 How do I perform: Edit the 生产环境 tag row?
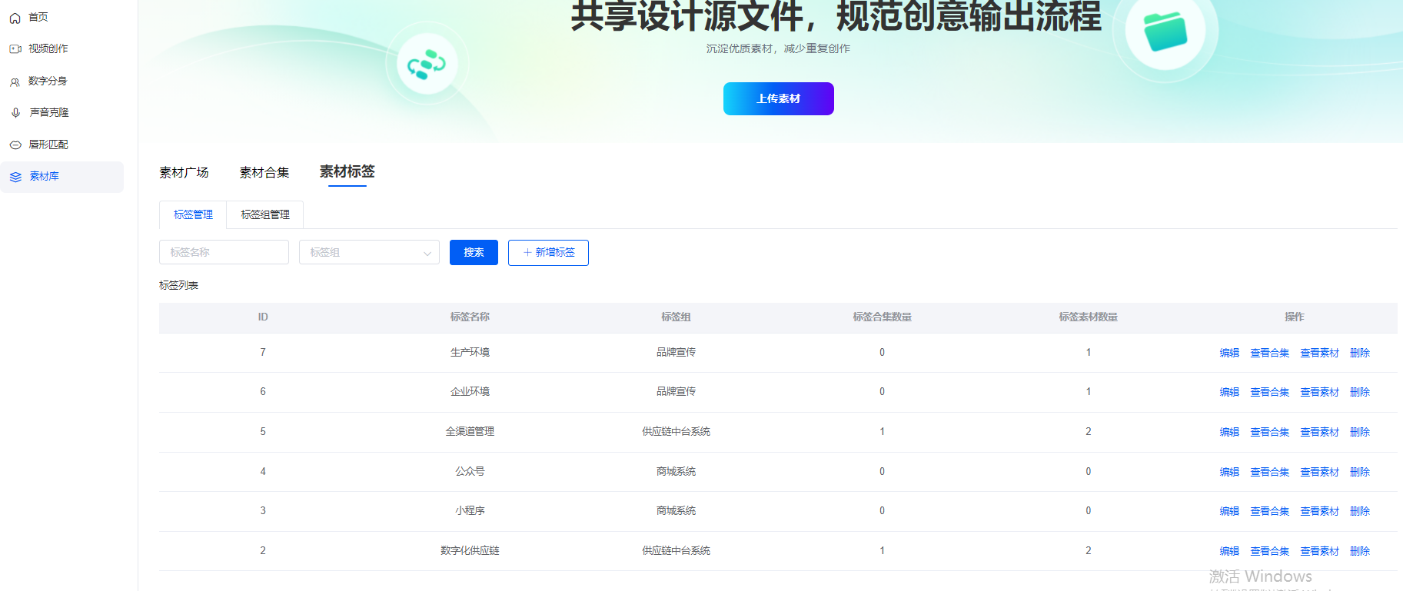[1228, 353]
